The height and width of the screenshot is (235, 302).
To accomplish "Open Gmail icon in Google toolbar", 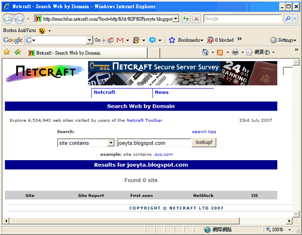I will [x=120, y=40].
